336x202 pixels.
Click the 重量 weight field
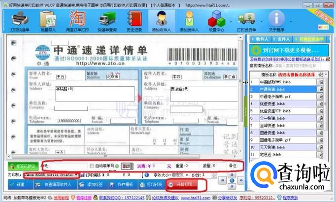click(192, 166)
